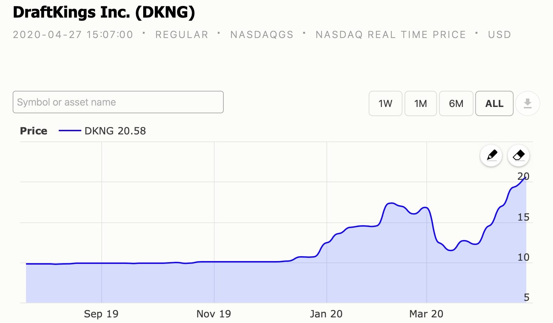
Task: Click the blue DKNG legend line swatch
Action: pyautogui.click(x=70, y=131)
